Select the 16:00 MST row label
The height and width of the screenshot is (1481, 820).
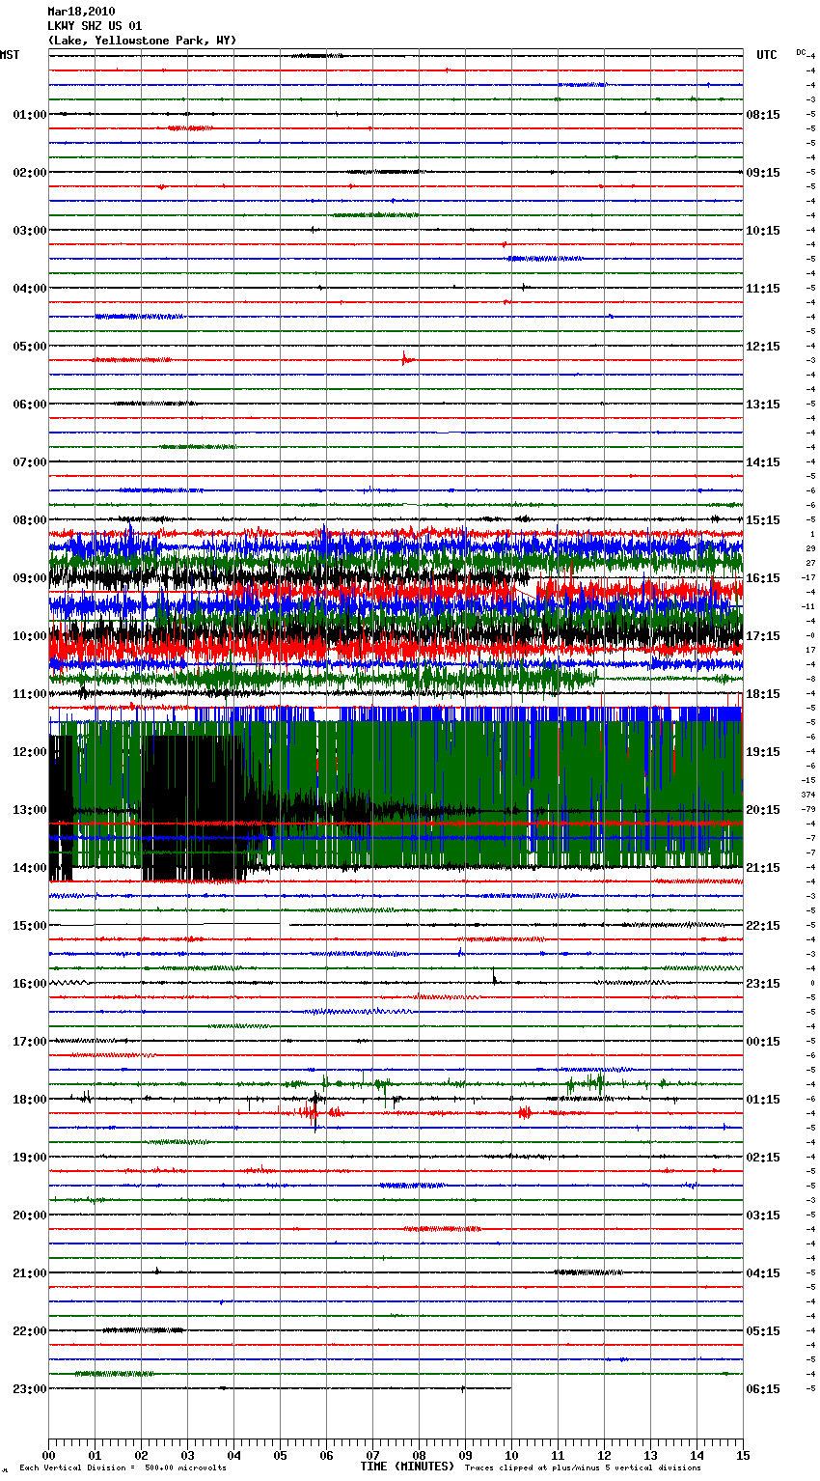(x=30, y=984)
